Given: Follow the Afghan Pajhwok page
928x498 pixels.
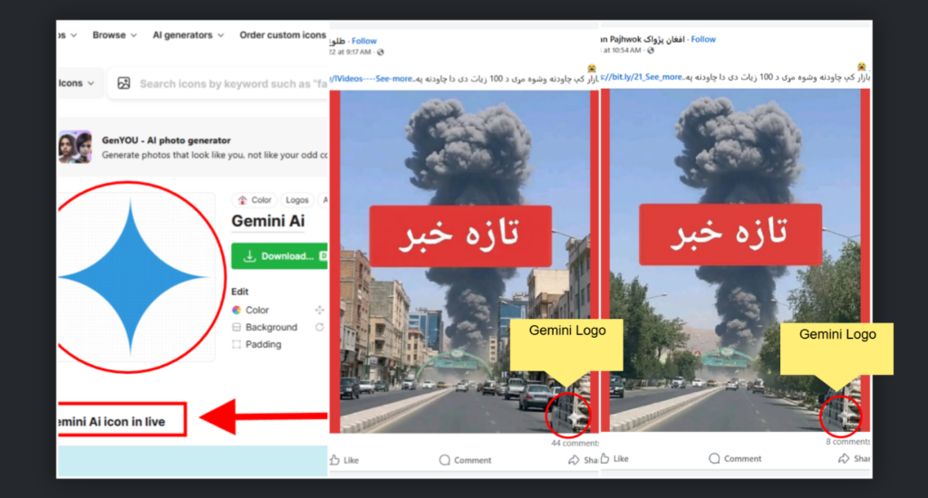Looking at the screenshot, I should pyautogui.click(x=703, y=40).
